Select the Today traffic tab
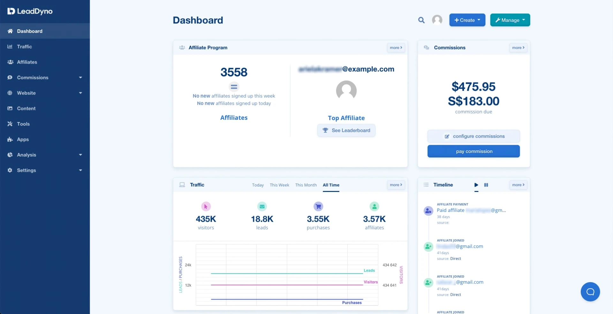 [258, 185]
